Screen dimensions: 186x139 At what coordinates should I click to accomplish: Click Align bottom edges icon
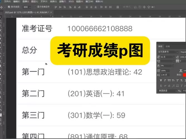pyautogui.click(x=65, y=7)
